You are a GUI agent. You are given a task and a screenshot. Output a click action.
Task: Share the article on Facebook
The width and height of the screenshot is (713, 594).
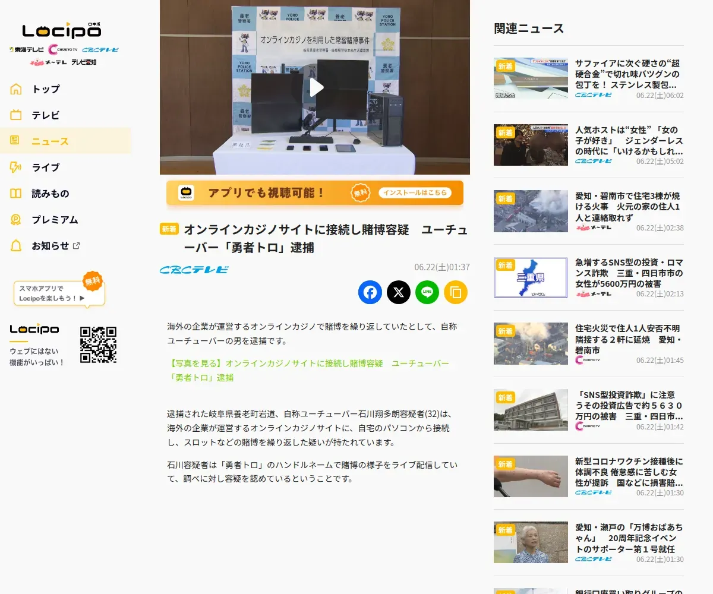pos(370,292)
